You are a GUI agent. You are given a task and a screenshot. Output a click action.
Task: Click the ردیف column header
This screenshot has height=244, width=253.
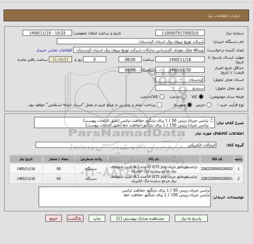click(x=239, y=159)
